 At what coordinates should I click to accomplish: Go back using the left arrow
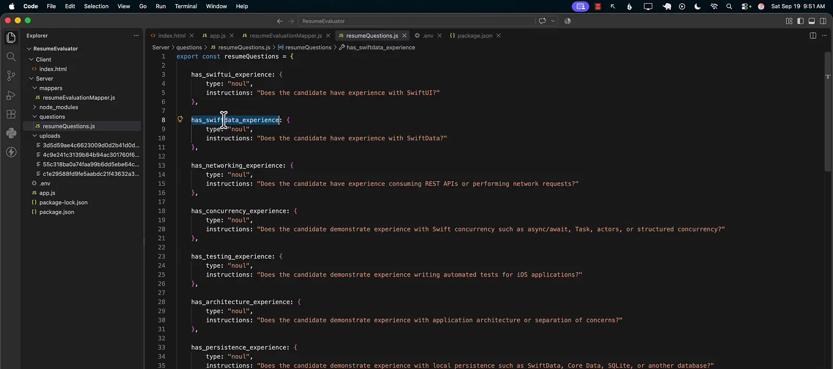point(280,21)
